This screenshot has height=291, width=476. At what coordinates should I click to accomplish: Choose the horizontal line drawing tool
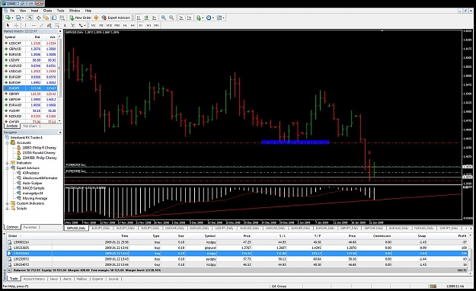point(34,25)
